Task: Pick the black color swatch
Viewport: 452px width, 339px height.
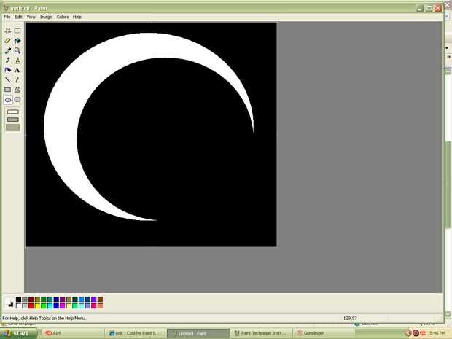Action: click(18, 300)
